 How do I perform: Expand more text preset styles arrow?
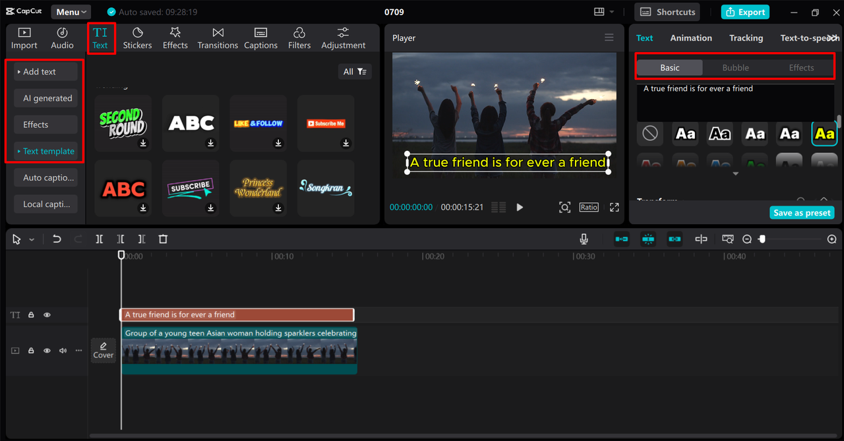coord(736,174)
